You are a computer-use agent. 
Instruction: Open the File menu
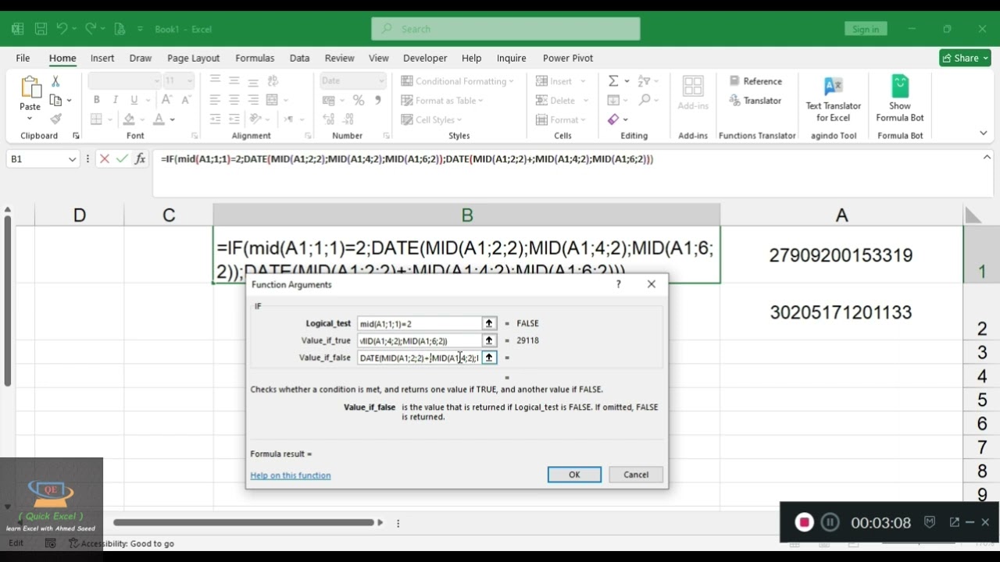pos(23,58)
